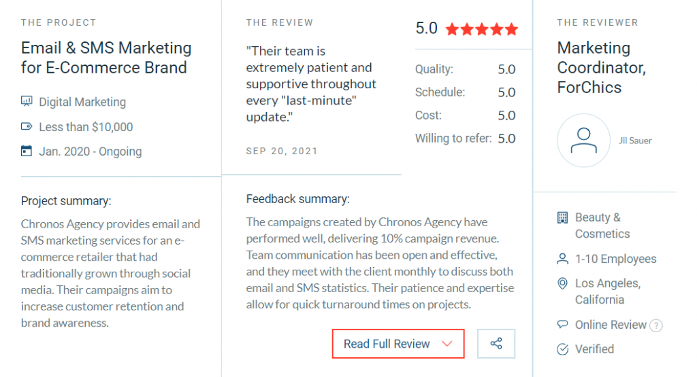
Task: Expand Read Full Review
Action: click(x=398, y=343)
